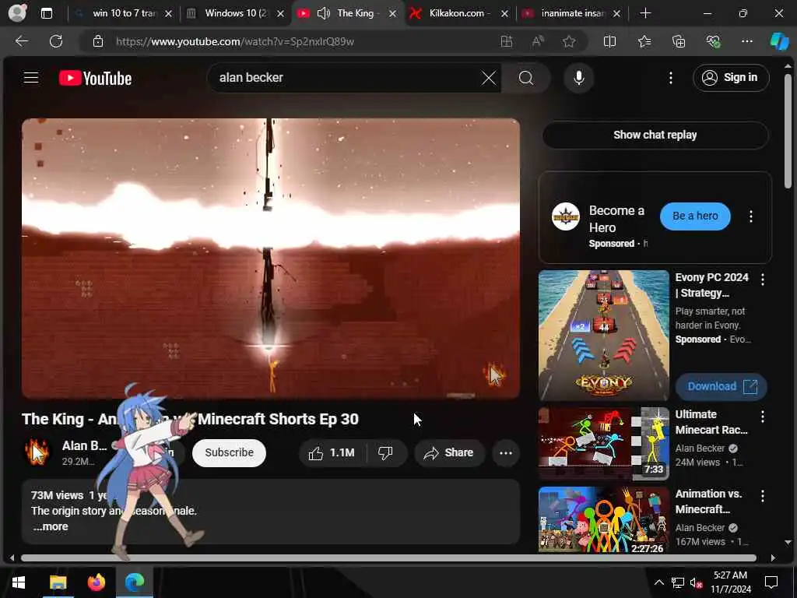Close the 'win 10 to 7 tran' tab
This screenshot has height=598, width=797.
click(x=168, y=14)
